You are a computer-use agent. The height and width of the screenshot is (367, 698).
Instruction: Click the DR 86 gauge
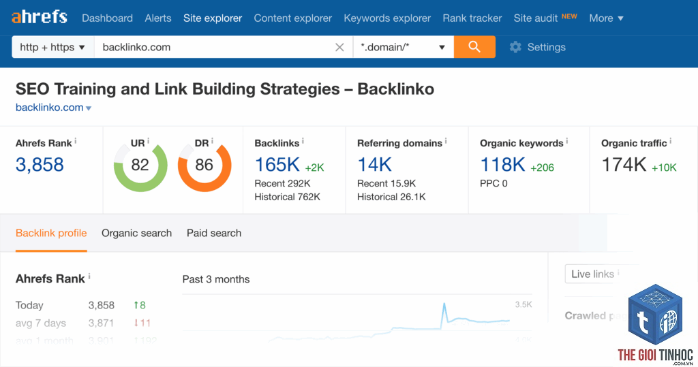click(204, 165)
